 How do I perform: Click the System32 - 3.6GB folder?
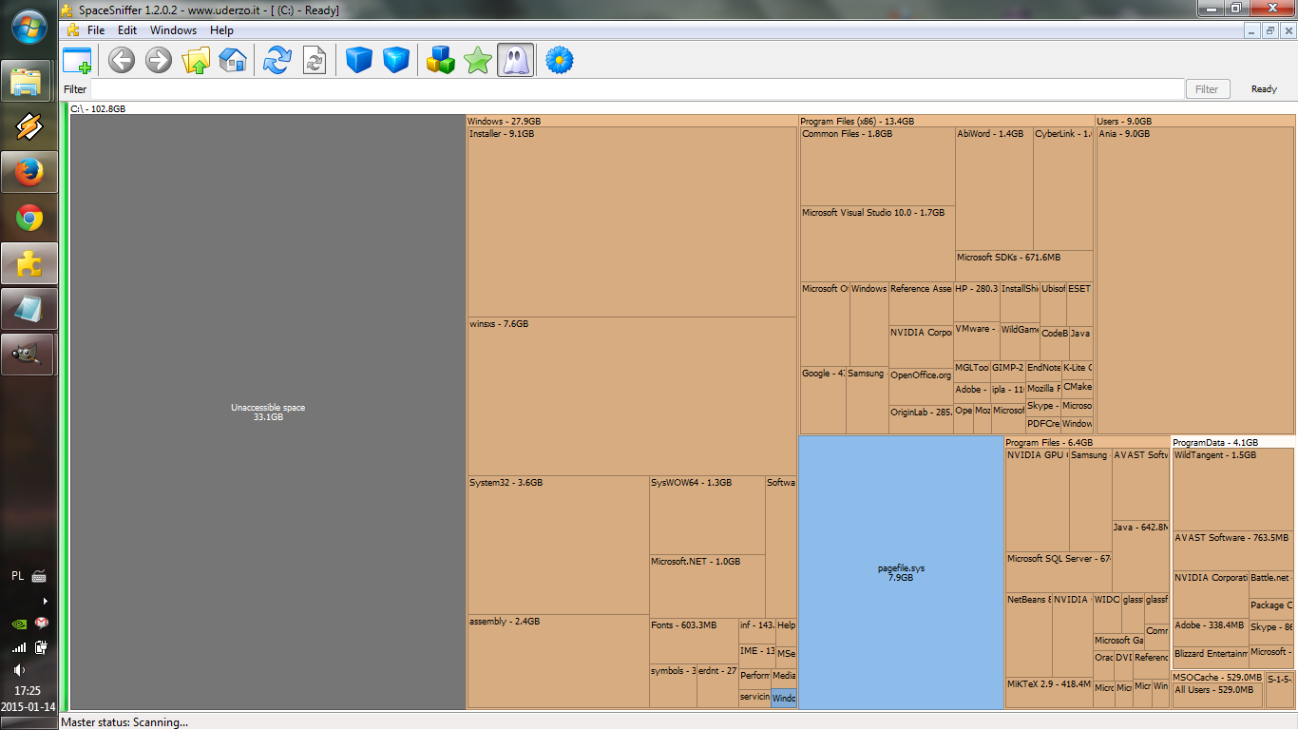coord(558,546)
